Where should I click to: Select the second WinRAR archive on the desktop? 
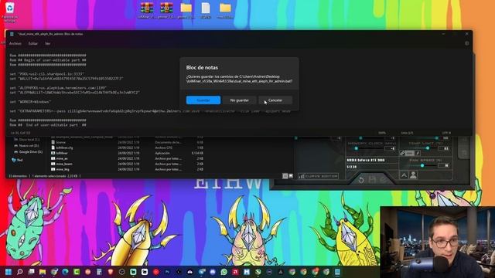(166, 10)
